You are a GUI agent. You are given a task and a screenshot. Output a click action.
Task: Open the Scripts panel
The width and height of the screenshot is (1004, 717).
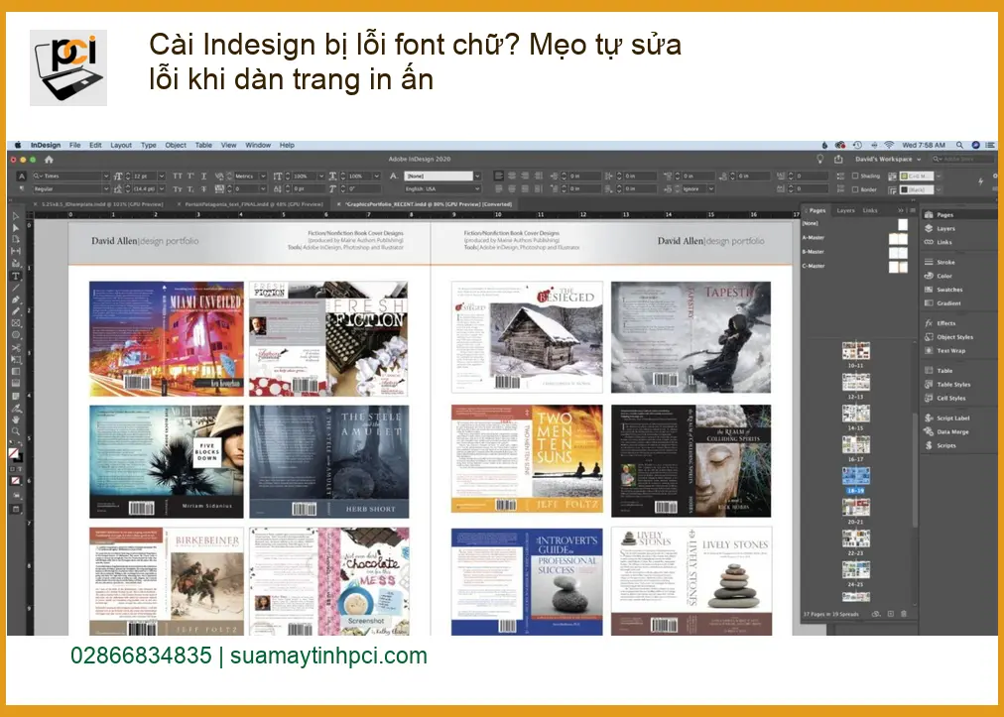click(x=940, y=445)
